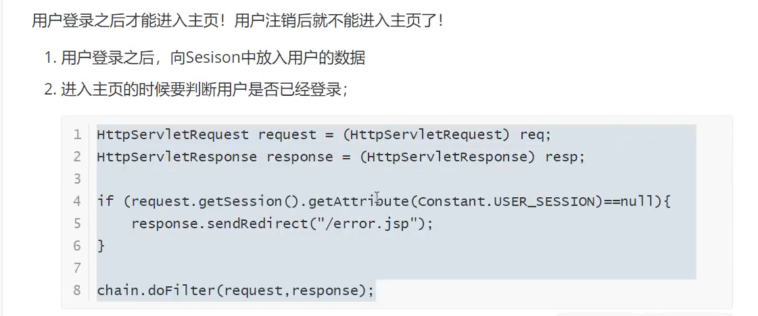Click line number 1 in code gutter
Image resolution: width=758 pixels, height=316 pixels.
click(x=78, y=134)
